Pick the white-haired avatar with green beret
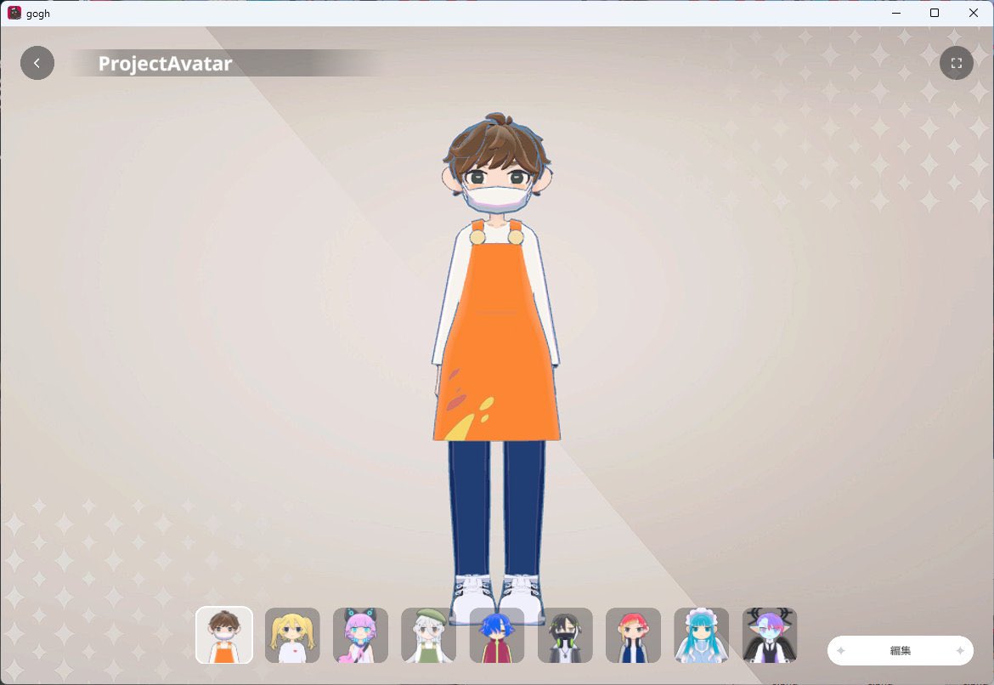This screenshot has width=994, height=685. coord(428,635)
